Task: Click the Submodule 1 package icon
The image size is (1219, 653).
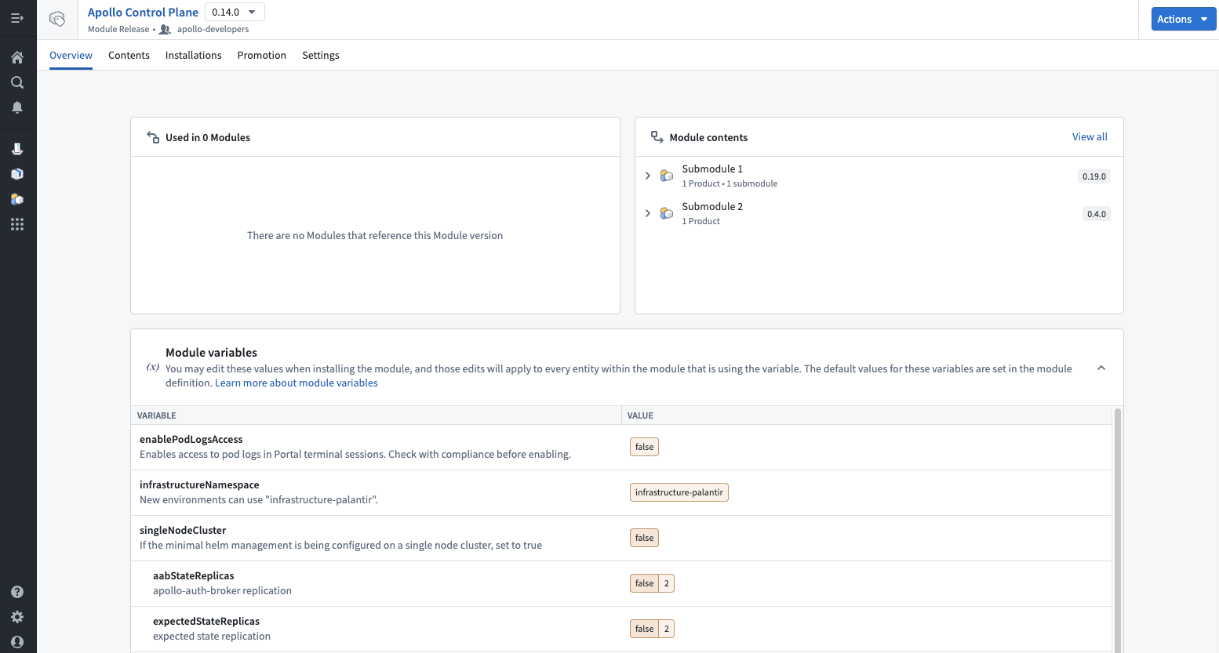Action: pyautogui.click(x=667, y=176)
